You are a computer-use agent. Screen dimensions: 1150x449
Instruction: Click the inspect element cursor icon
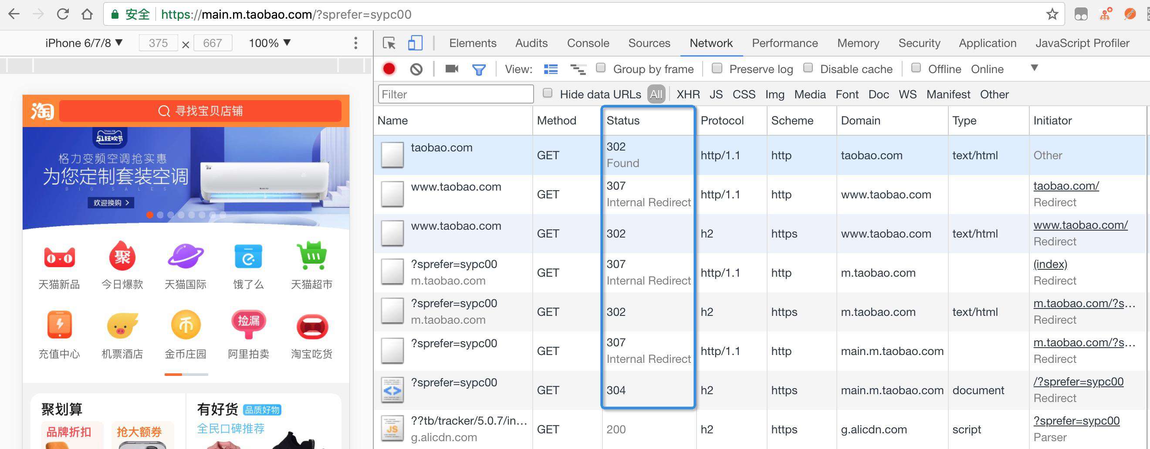389,43
